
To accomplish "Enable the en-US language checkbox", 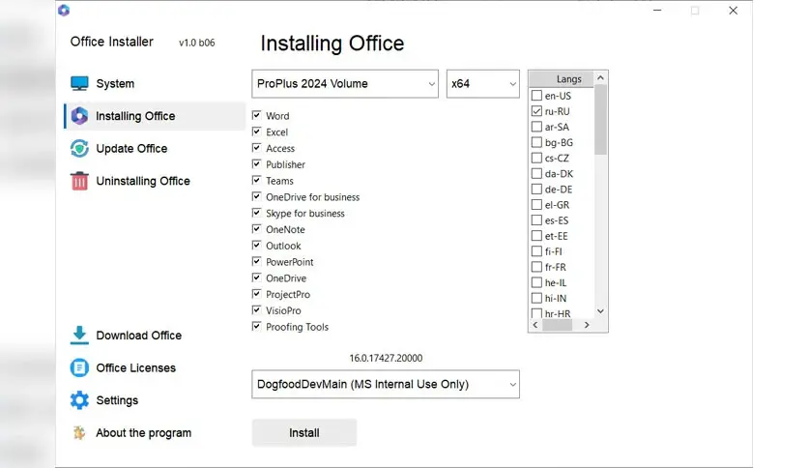I will tap(536, 96).
